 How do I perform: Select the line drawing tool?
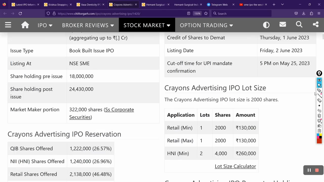(319, 95)
